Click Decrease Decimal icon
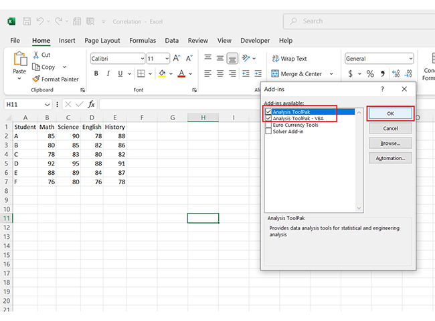Screen dimensions: 435x321 click(408, 73)
